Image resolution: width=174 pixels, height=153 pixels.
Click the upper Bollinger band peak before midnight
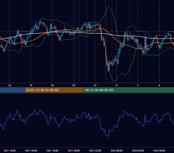(109, 7)
